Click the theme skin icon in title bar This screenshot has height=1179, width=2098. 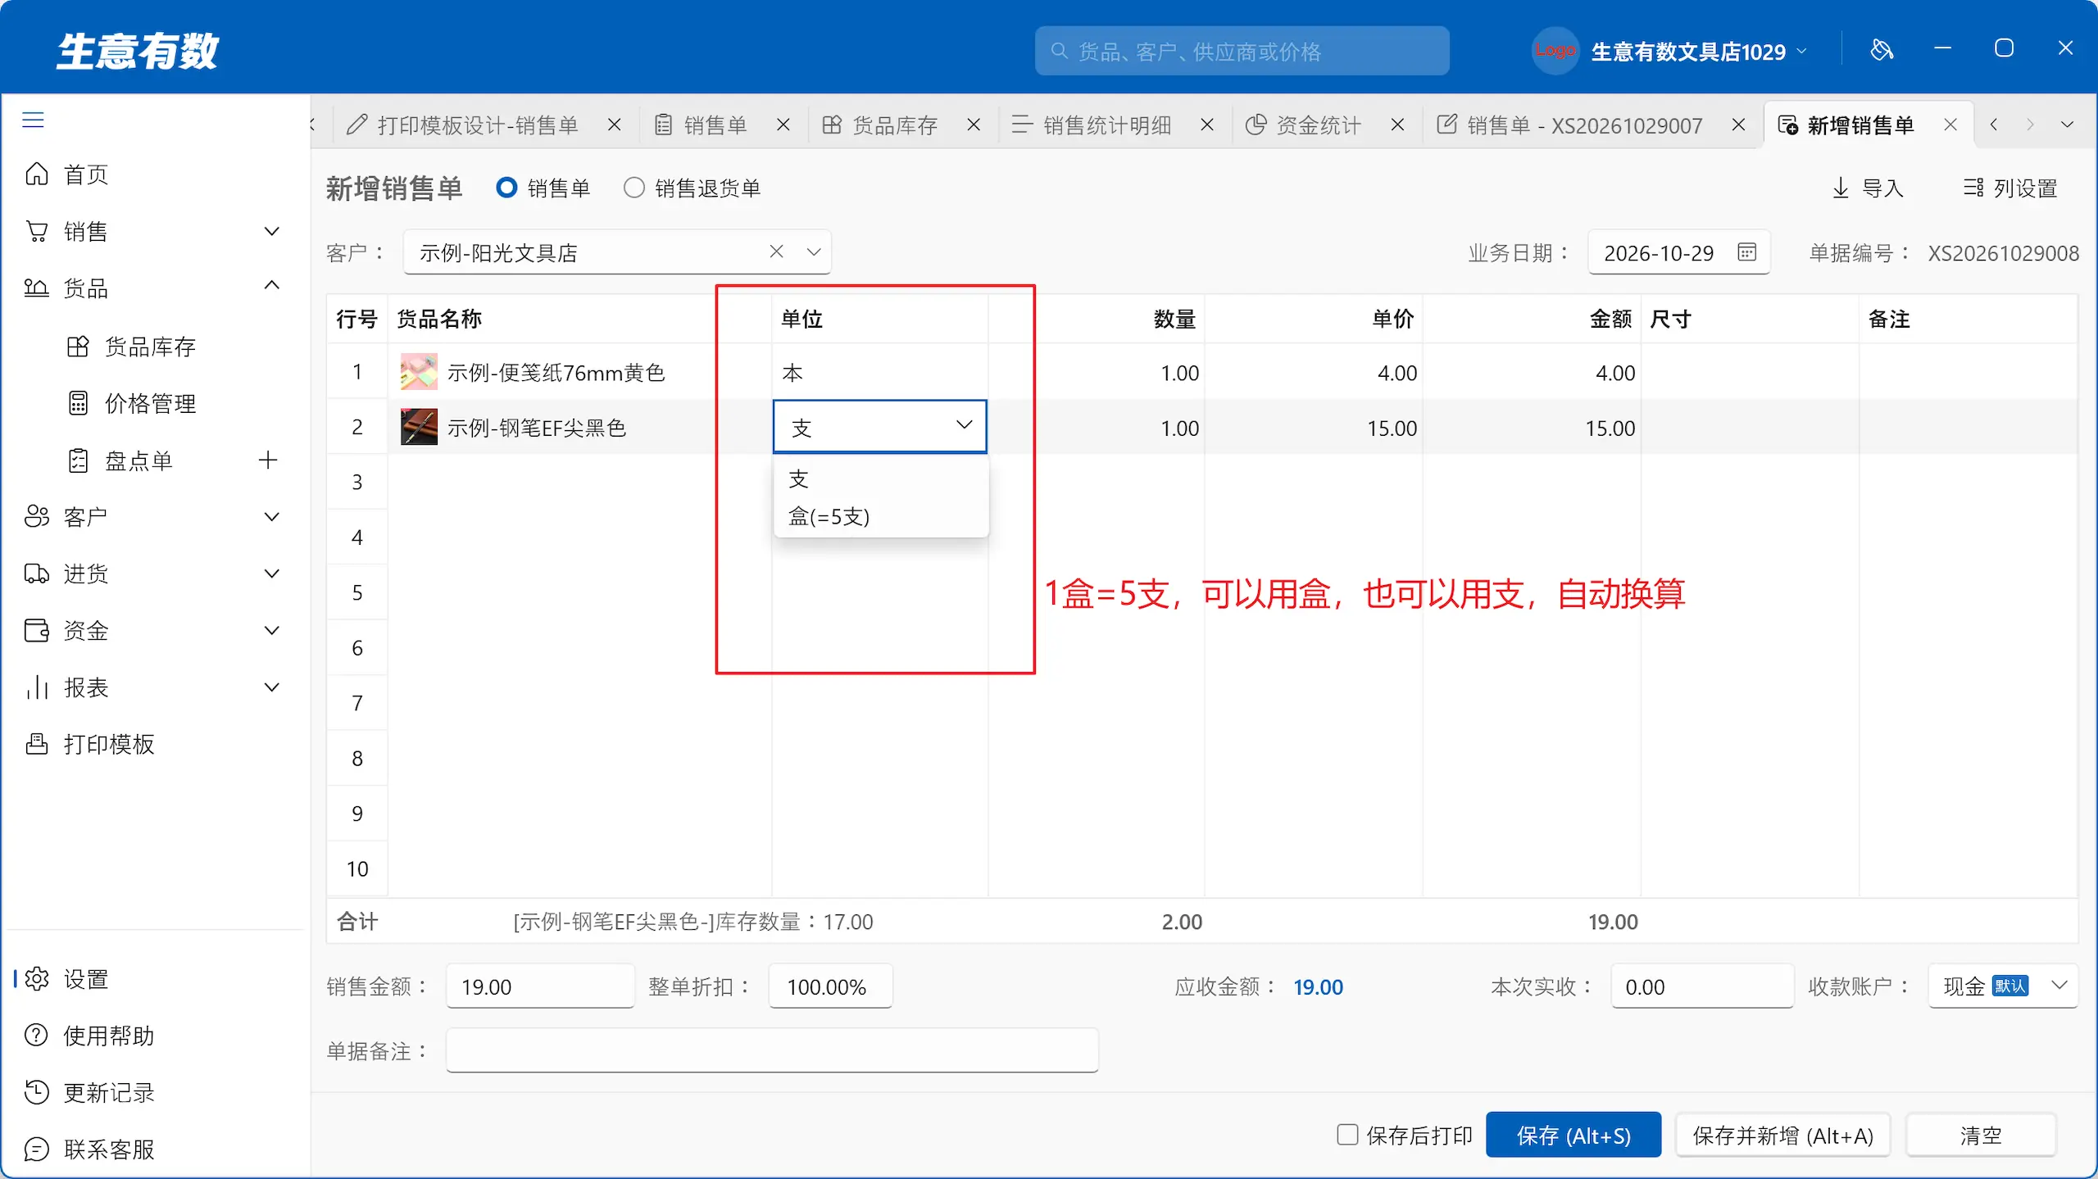[1882, 49]
